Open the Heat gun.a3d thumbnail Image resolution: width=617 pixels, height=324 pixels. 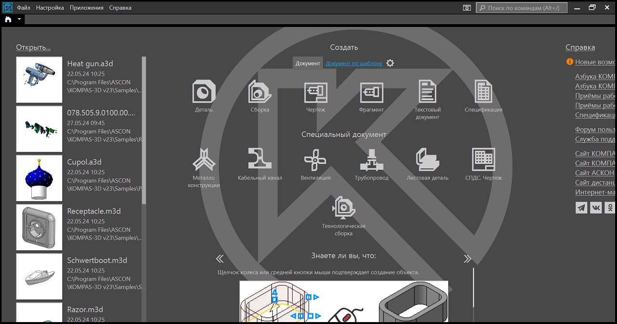tap(39, 80)
